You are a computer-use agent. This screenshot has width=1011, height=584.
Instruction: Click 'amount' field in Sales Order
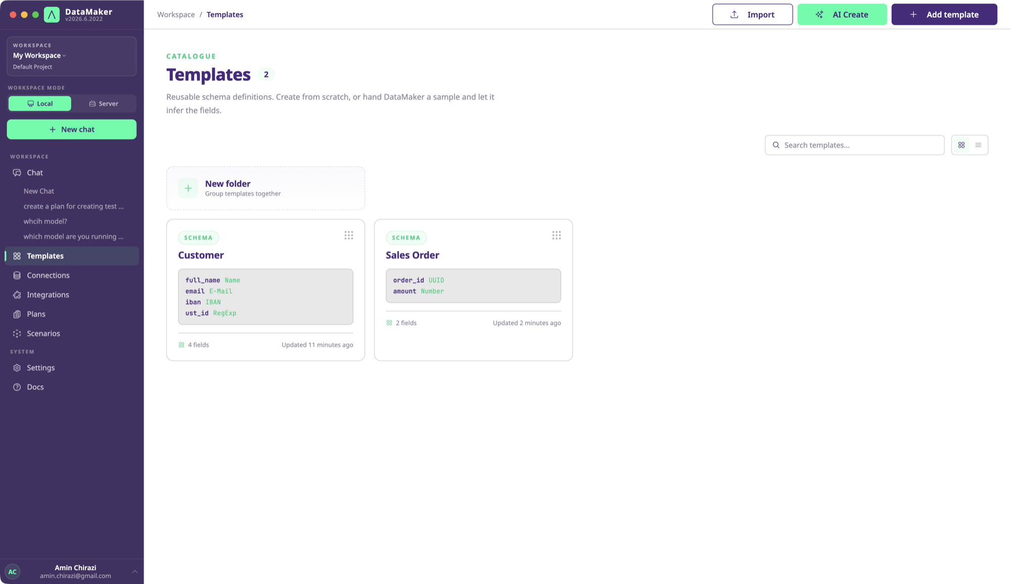click(404, 292)
